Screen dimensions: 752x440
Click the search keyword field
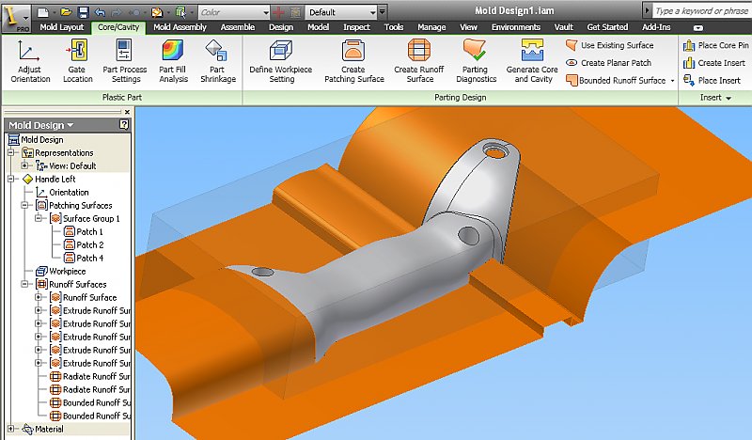(x=701, y=10)
